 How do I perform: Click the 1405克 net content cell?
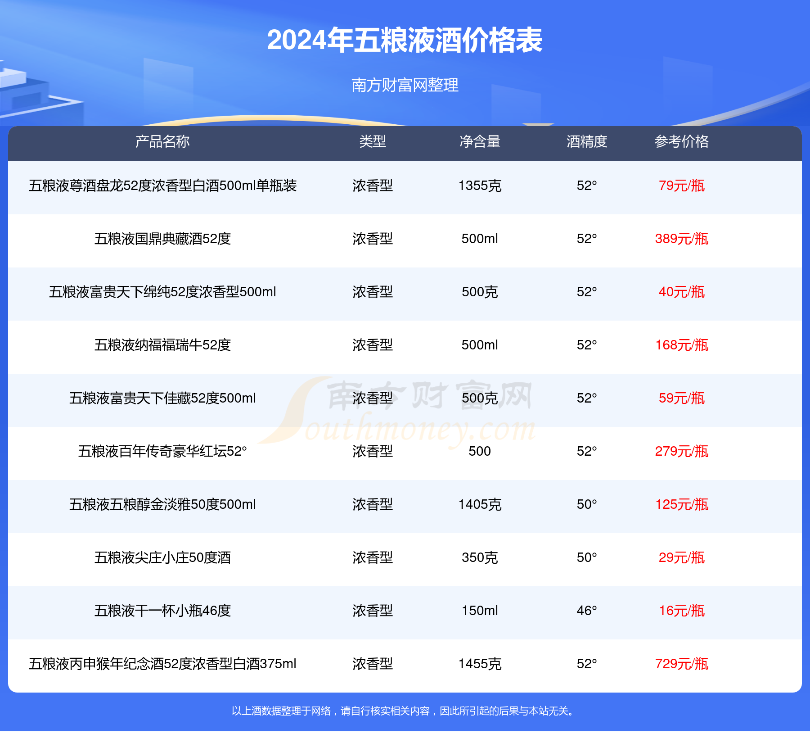(480, 504)
